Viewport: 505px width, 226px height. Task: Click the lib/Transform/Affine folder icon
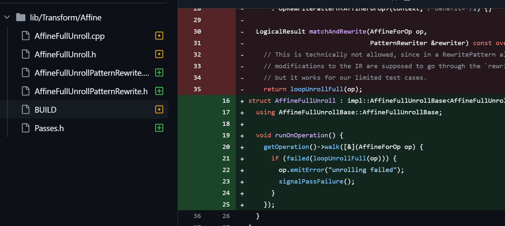point(21,18)
